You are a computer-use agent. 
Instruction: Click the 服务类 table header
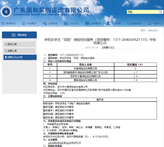pos(100,100)
